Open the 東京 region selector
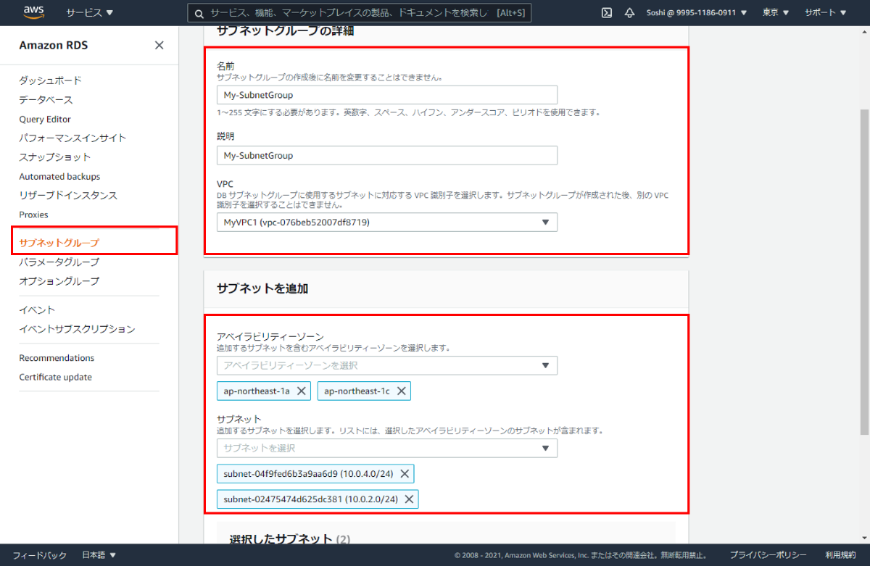Viewport: 870px width, 566px height. tap(776, 13)
